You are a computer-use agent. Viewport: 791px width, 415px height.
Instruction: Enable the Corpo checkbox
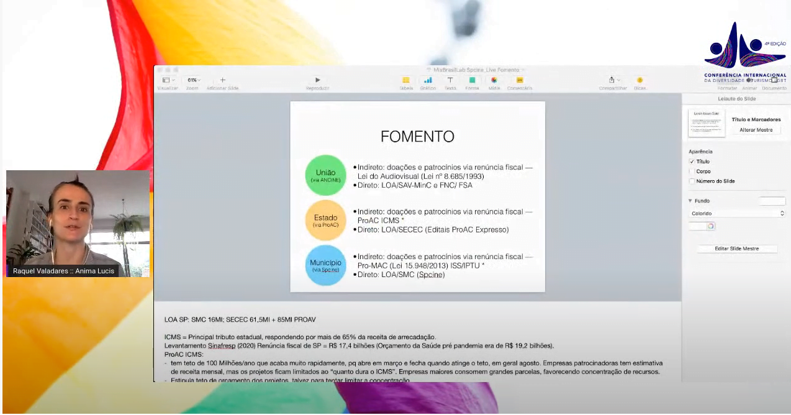tap(692, 171)
